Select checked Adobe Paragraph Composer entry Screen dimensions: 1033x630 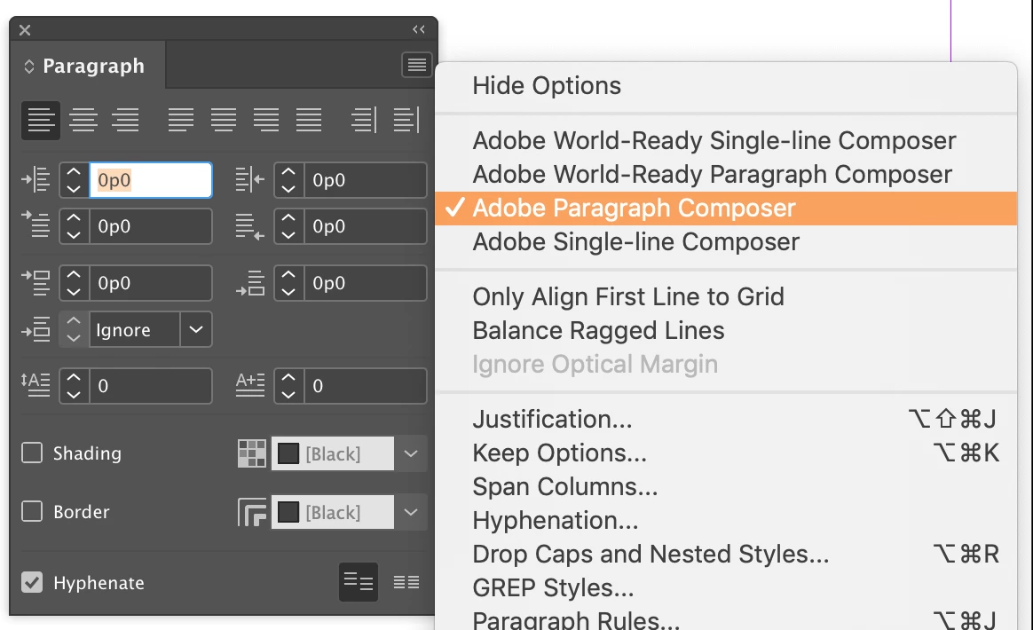coord(726,209)
